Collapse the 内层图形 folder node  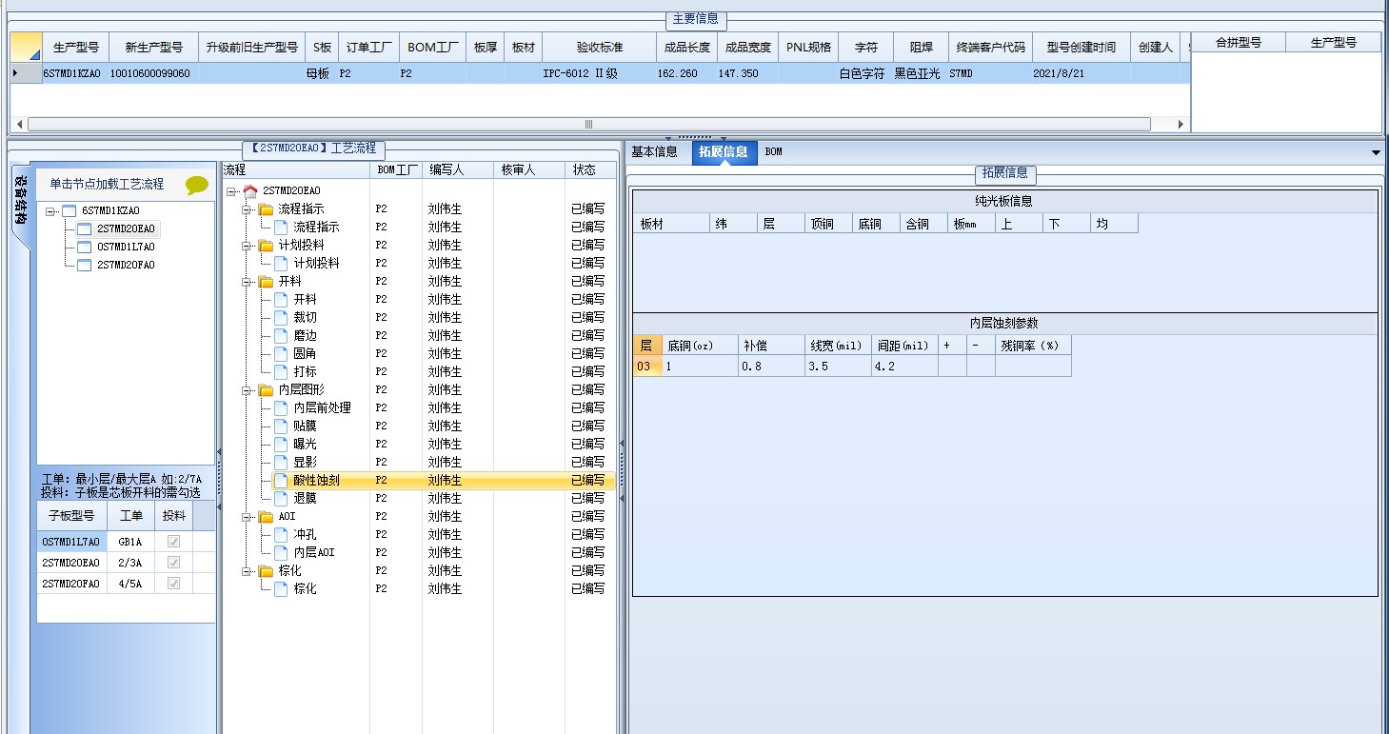pyautogui.click(x=248, y=390)
